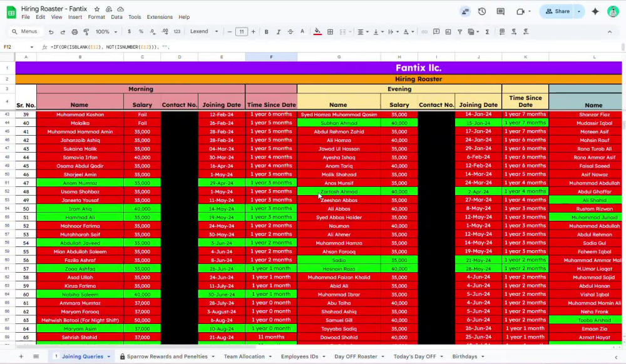Open the text wrapping dropdown
The height and width of the screenshot is (364, 626).
(x=393, y=31)
